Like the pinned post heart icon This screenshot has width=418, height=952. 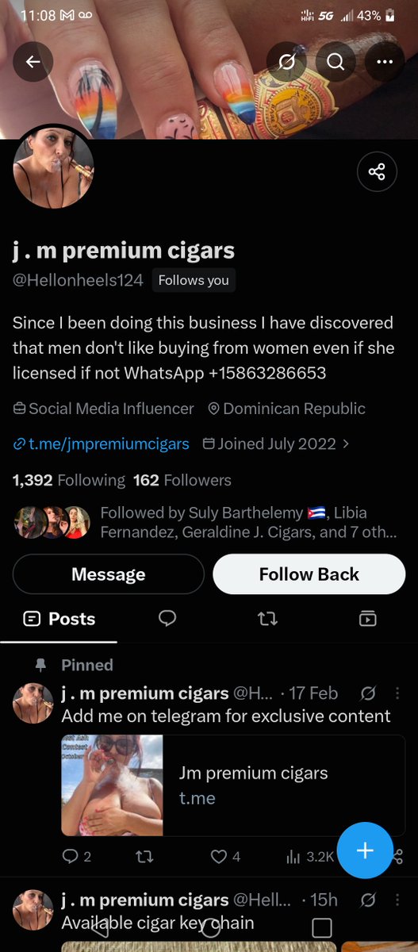point(219,856)
